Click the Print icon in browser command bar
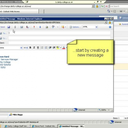The height and width of the screenshot is (128, 128). tap(121, 11)
